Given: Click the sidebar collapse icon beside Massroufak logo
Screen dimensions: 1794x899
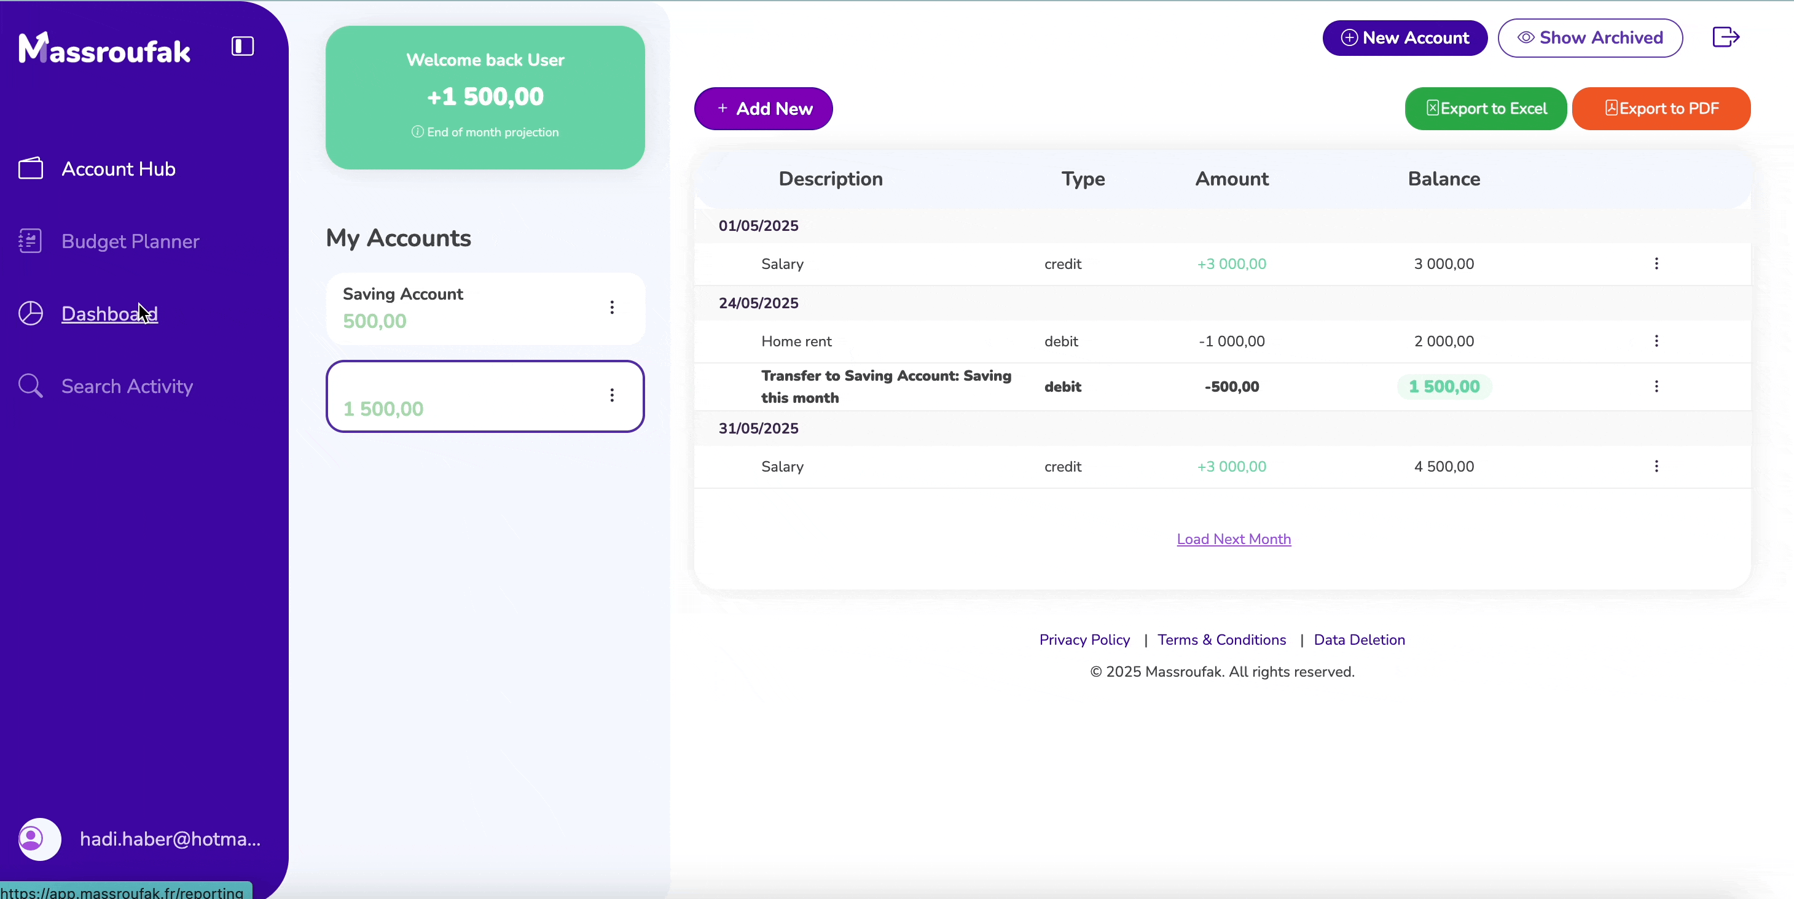Looking at the screenshot, I should (x=241, y=46).
